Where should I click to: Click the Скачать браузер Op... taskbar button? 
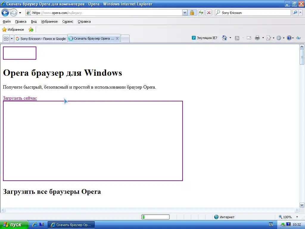pos(71,225)
